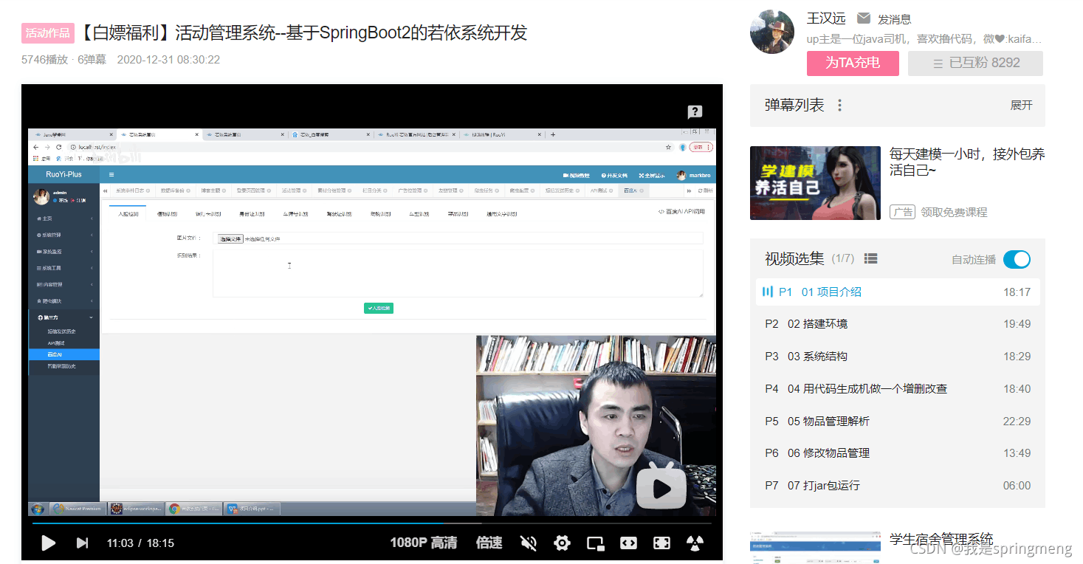This screenshot has width=1083, height=564.
Task: Expand the 弹幕列表 with 展开
Action: click(1021, 106)
